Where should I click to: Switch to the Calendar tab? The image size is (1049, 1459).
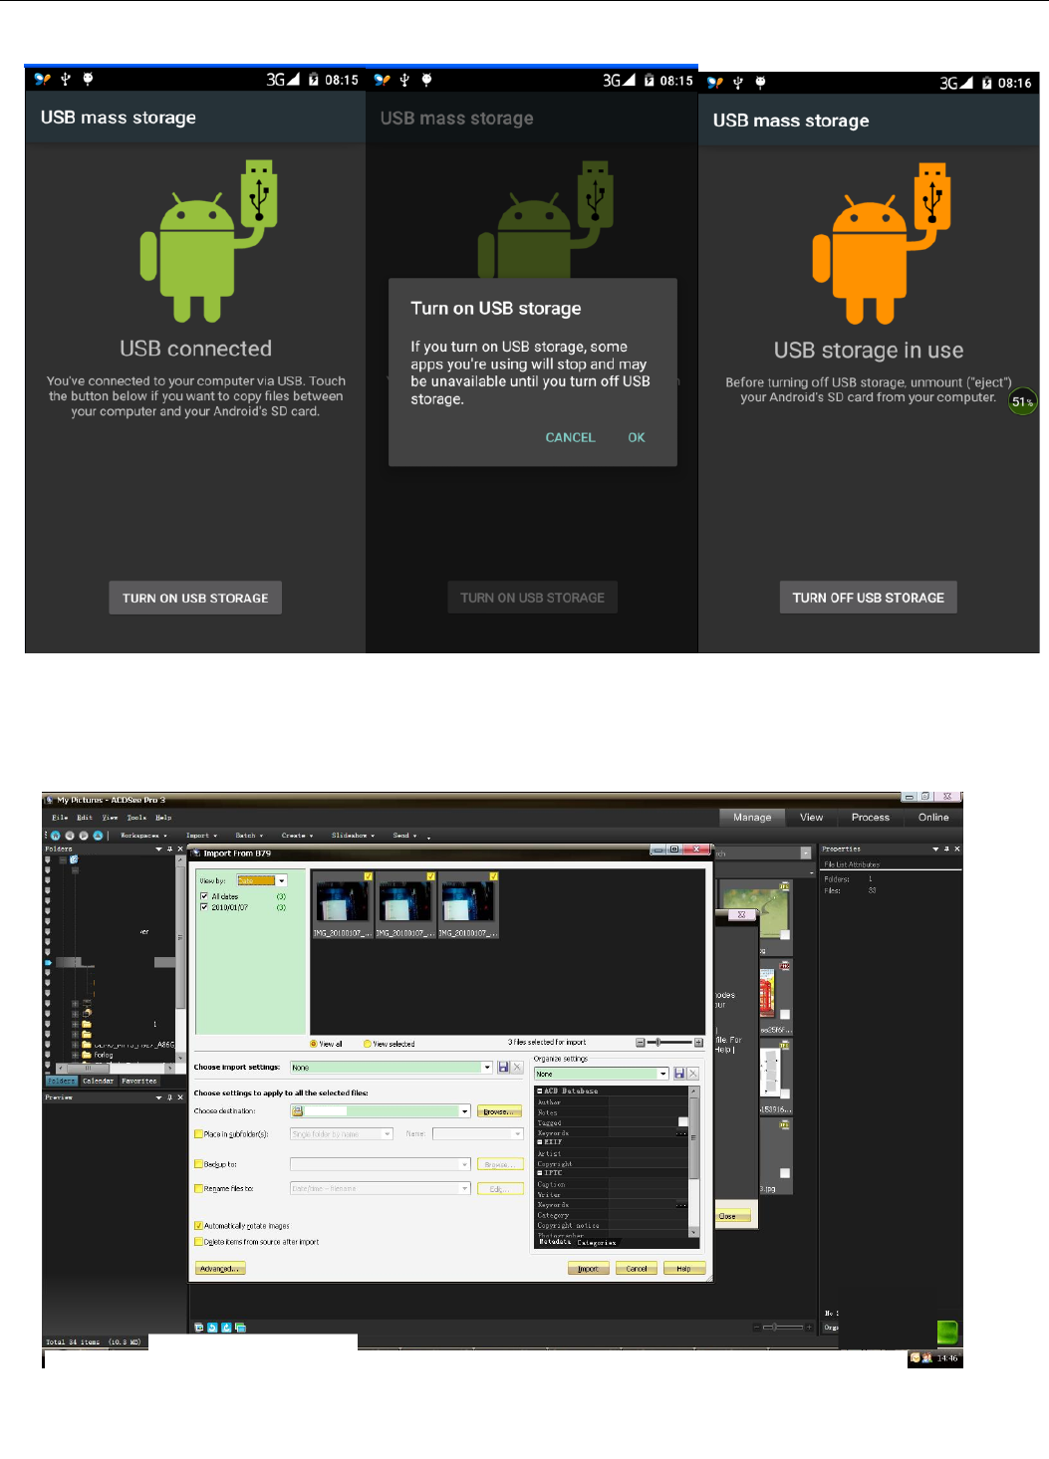98,1081
